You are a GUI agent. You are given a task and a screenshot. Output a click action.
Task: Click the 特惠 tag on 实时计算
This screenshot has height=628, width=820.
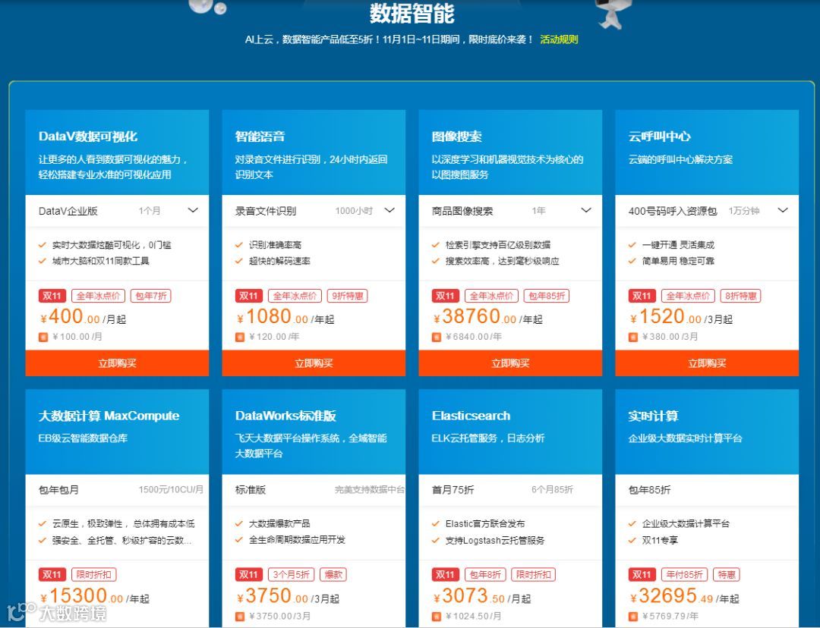(727, 575)
